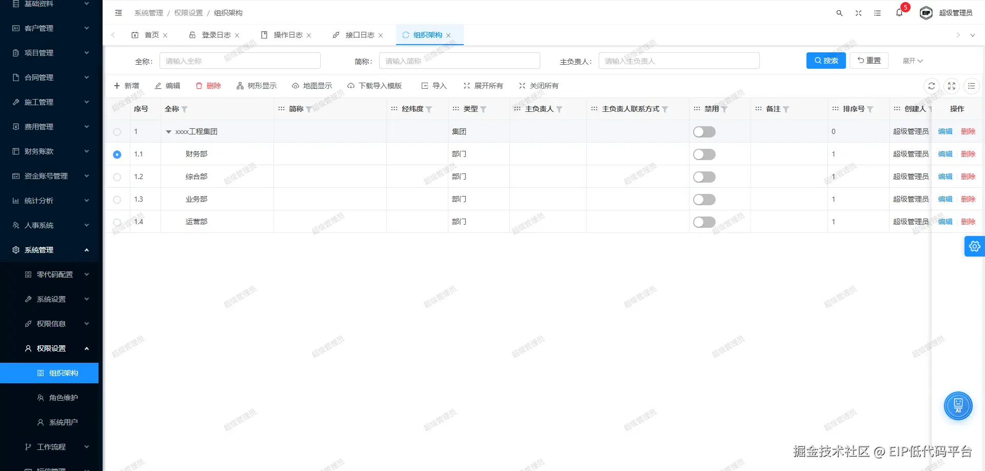The width and height of the screenshot is (985, 471).
Task: Expand the table to fullscreen
Action: pos(952,86)
